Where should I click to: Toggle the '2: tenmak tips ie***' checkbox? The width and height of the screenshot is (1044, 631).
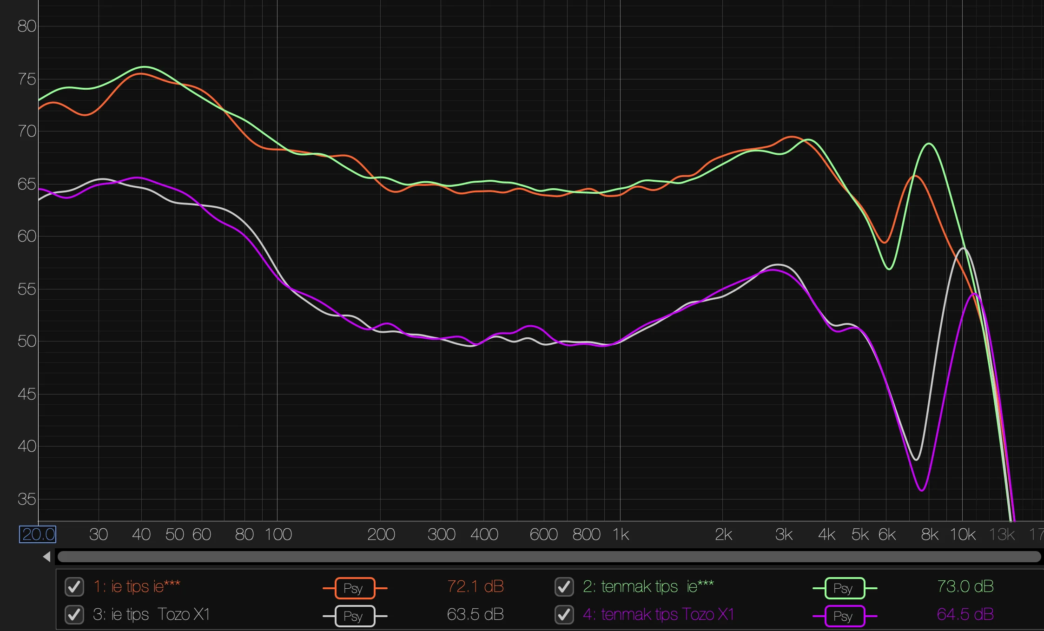(564, 587)
